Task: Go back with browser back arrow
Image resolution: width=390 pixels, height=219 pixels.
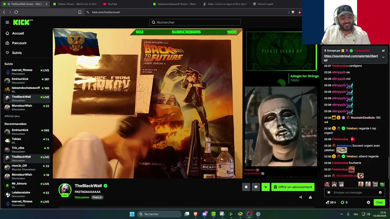Action: click(4, 12)
